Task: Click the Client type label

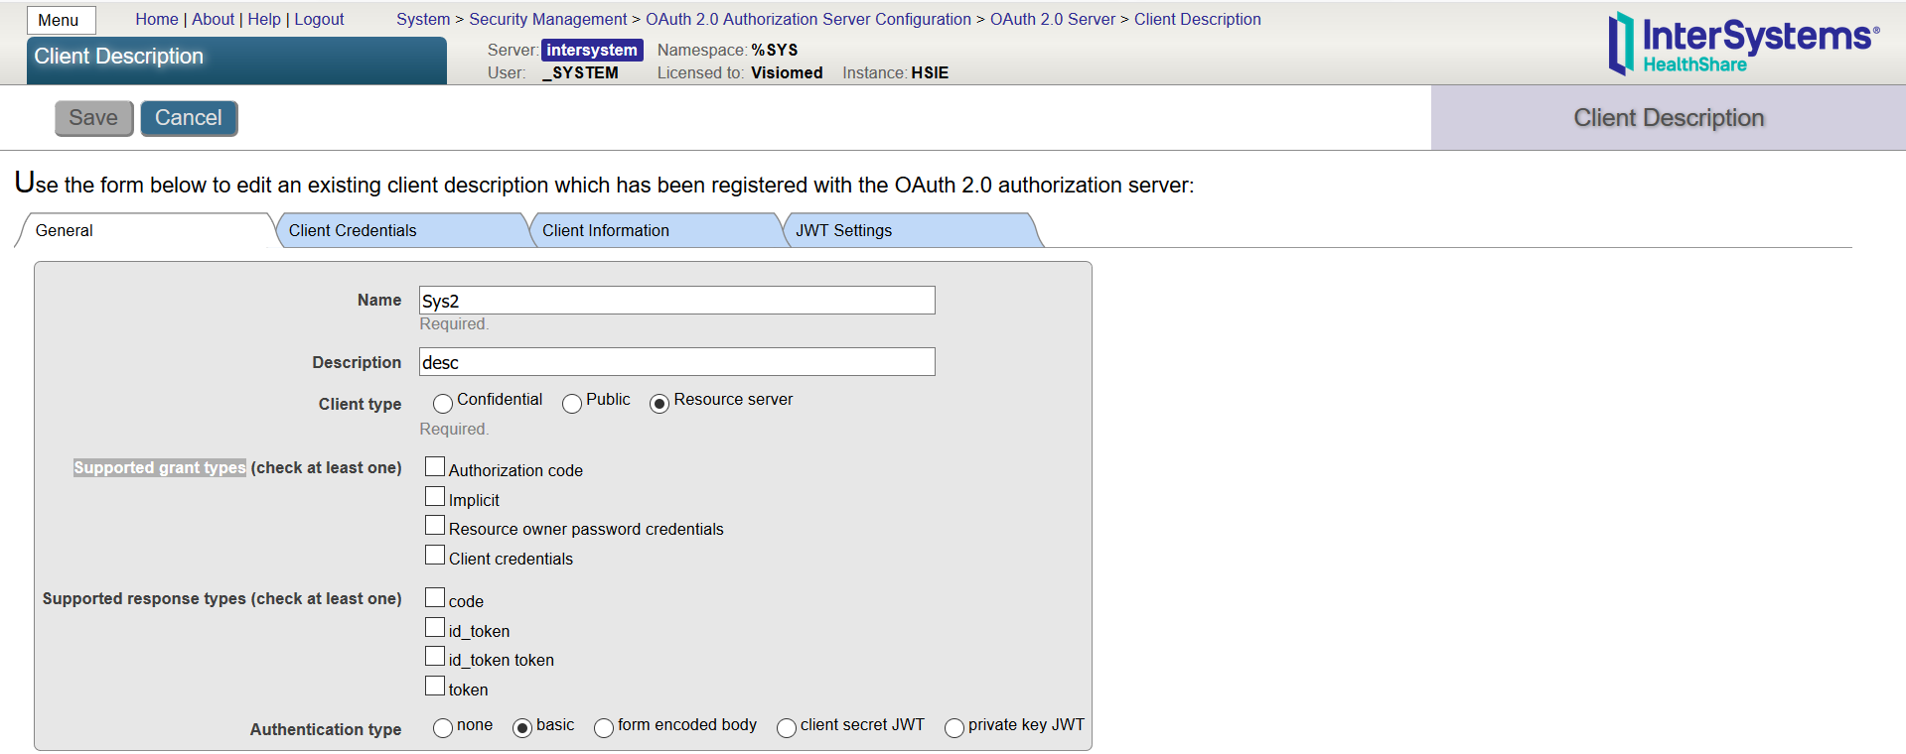Action: [360, 404]
